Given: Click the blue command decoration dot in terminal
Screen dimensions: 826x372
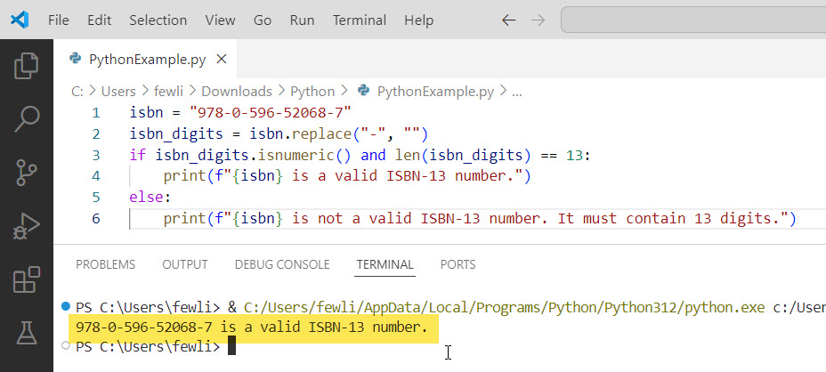Looking at the screenshot, I should [65, 305].
